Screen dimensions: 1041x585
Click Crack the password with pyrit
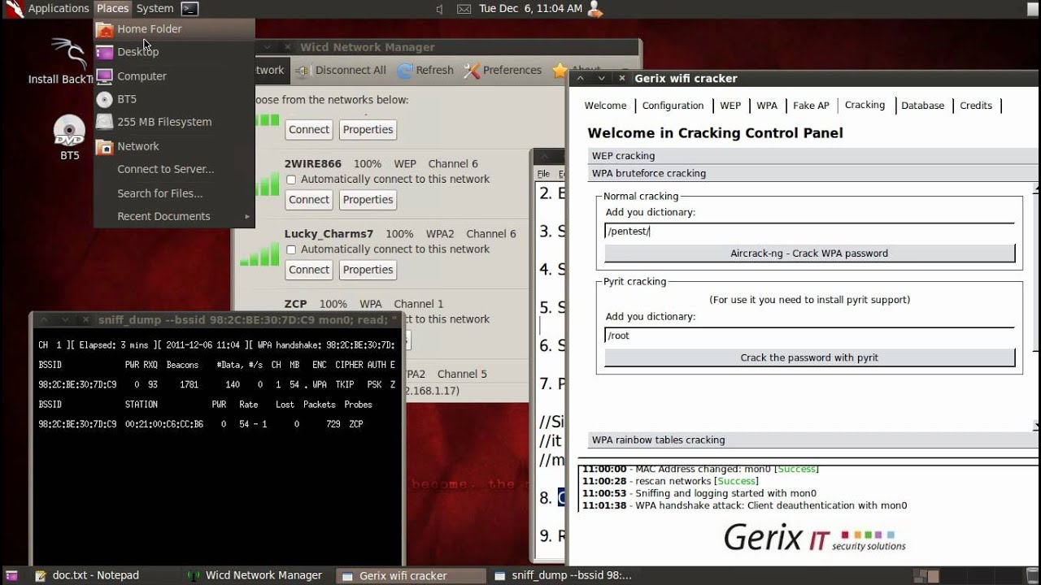tap(809, 357)
